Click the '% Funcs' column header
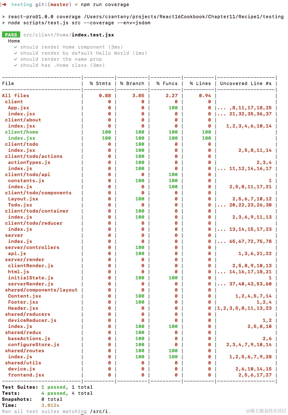Image resolution: width=288 pixels, height=415 pixels. click(x=167, y=84)
